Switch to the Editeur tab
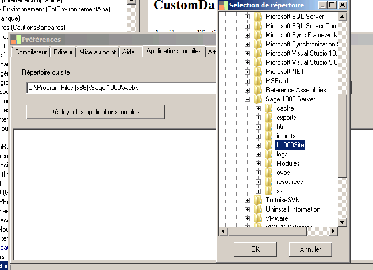 (x=63, y=52)
